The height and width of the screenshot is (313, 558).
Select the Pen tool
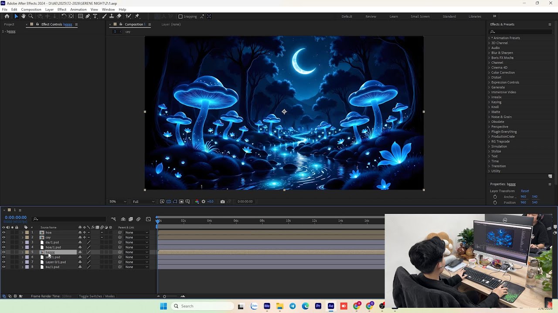click(88, 16)
